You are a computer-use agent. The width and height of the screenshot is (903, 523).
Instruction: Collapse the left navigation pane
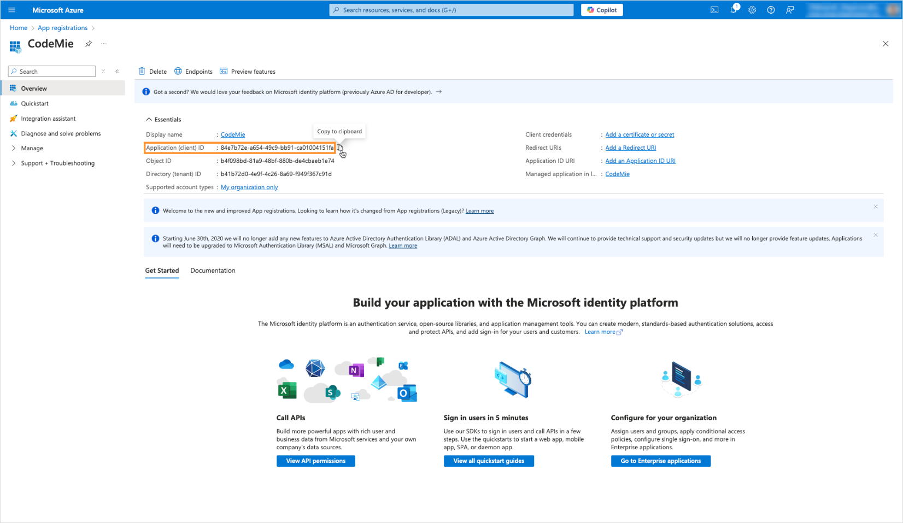pos(117,72)
